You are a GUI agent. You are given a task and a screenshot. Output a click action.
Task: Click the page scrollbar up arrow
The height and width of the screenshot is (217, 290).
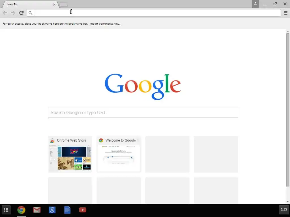(x=288, y=31)
